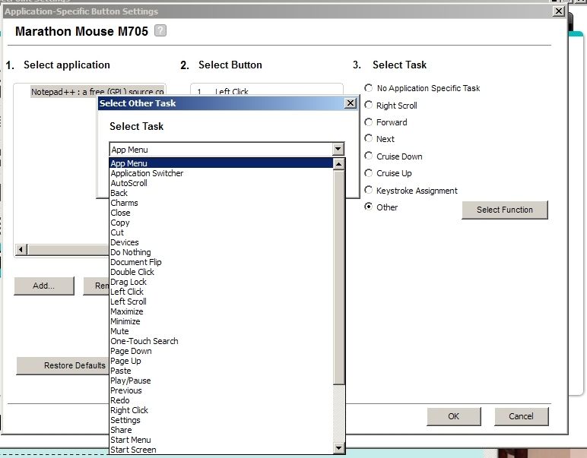Select the Cruise Up radio button

368,173
